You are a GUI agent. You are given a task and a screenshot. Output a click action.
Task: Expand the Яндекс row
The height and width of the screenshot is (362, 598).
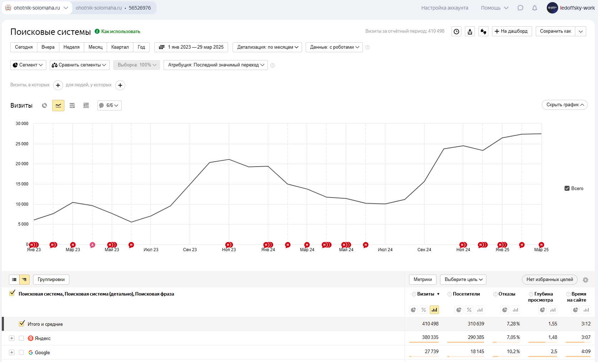pyautogui.click(x=12, y=338)
